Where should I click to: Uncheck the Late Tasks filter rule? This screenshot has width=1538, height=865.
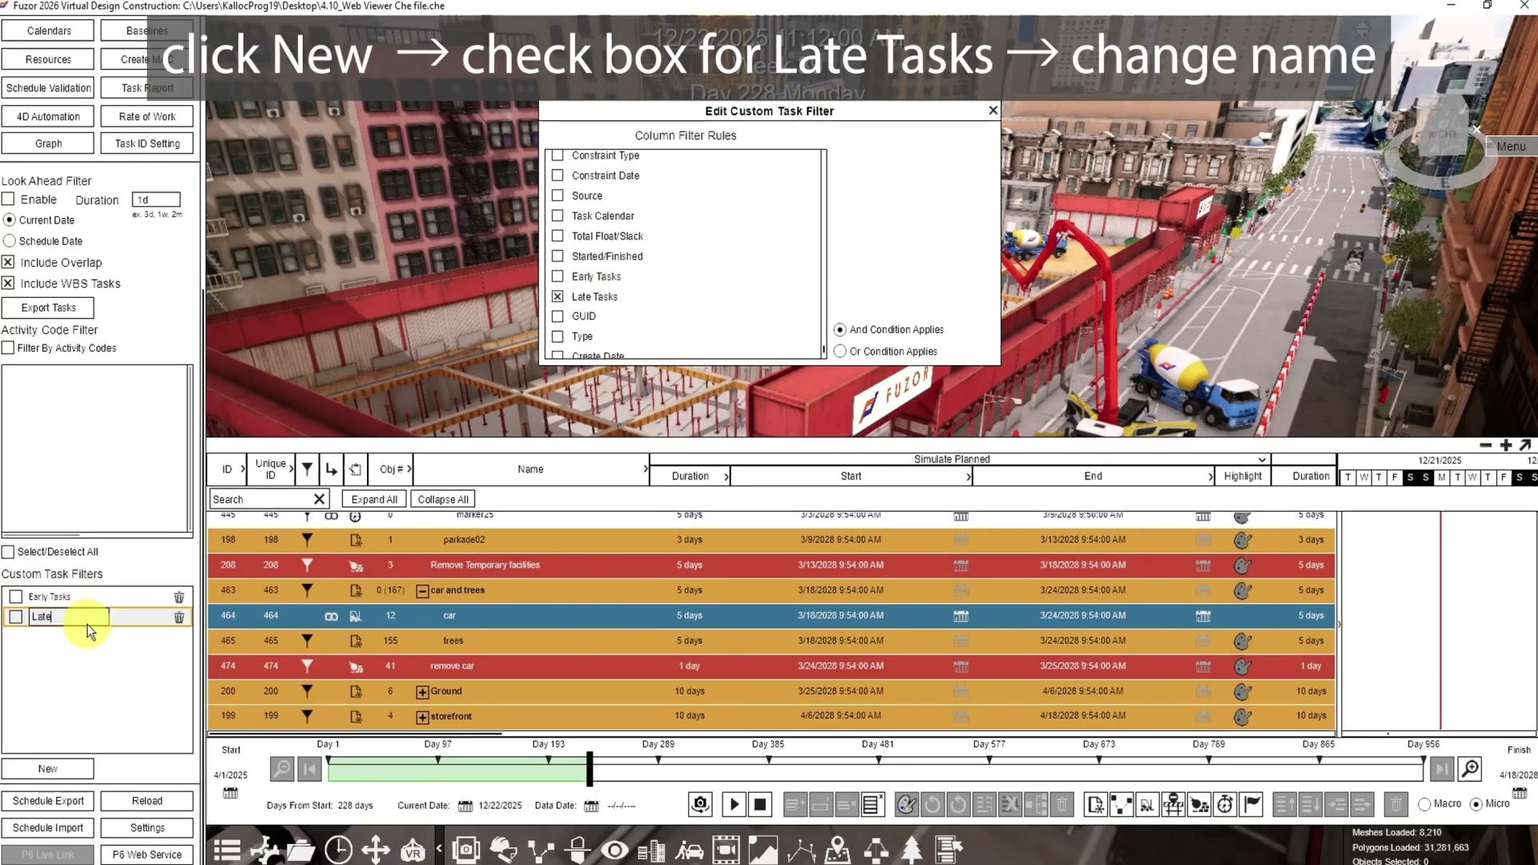558,296
